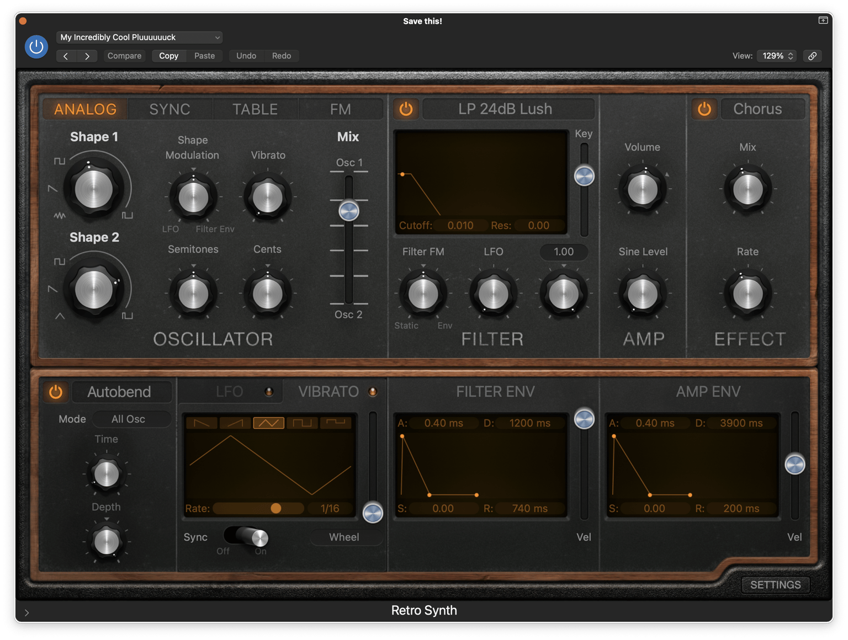
Task: Open the Chorus effect type menu
Action: coord(762,109)
